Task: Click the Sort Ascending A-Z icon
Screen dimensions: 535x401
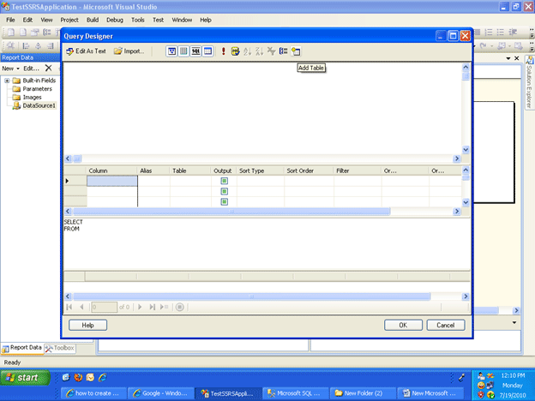Action: tap(248, 51)
